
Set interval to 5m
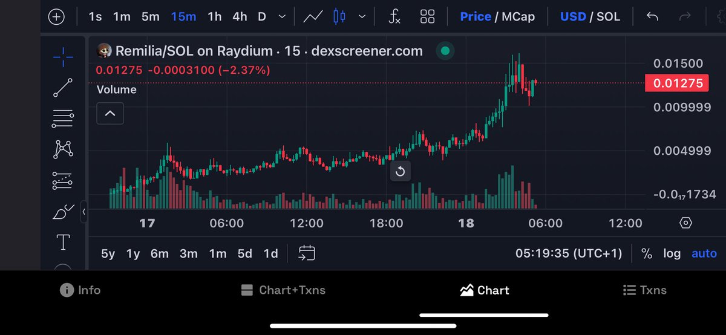tap(151, 17)
